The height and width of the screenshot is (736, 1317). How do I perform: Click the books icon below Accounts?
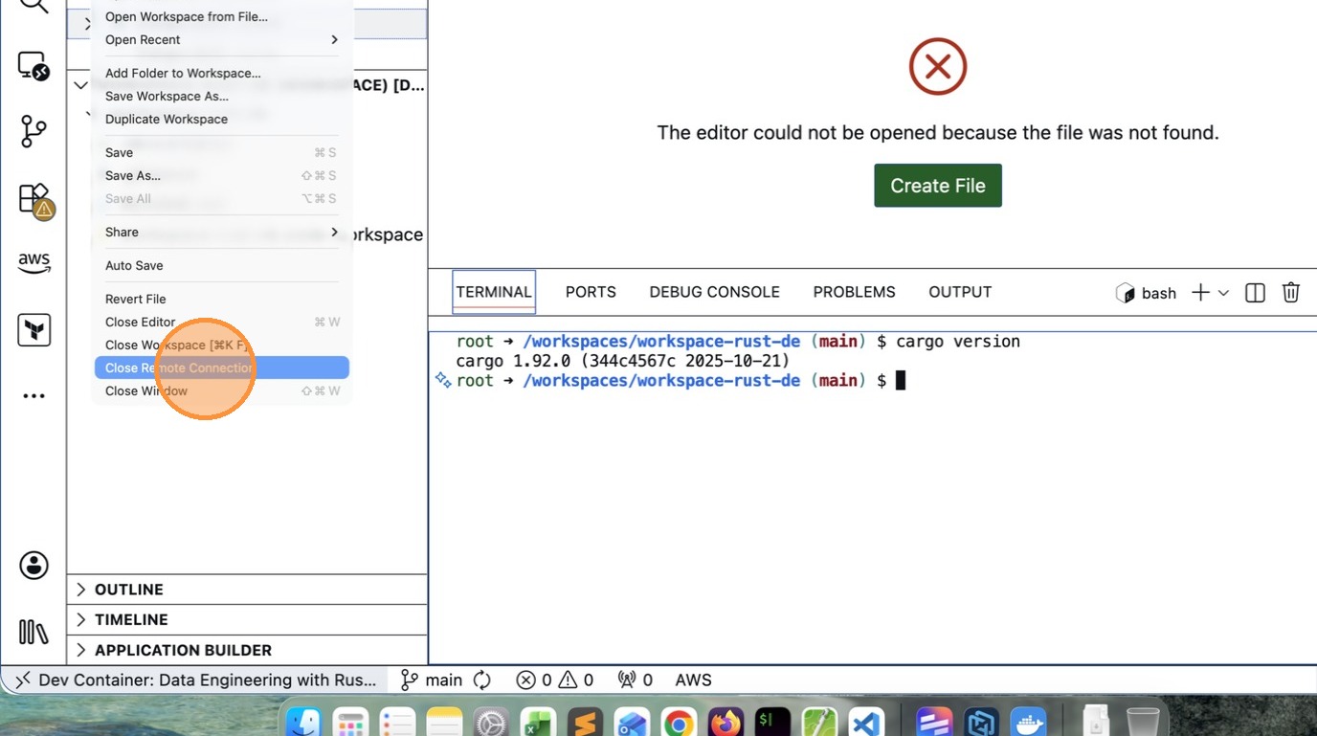(x=33, y=632)
